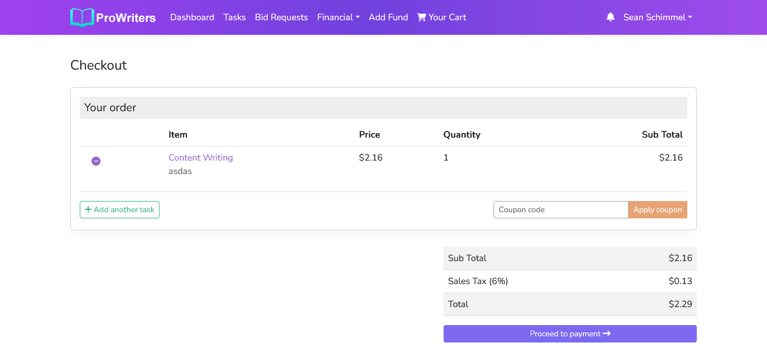767x361 pixels.
Task: Expand the Financial dropdown menu
Action: tap(335, 17)
